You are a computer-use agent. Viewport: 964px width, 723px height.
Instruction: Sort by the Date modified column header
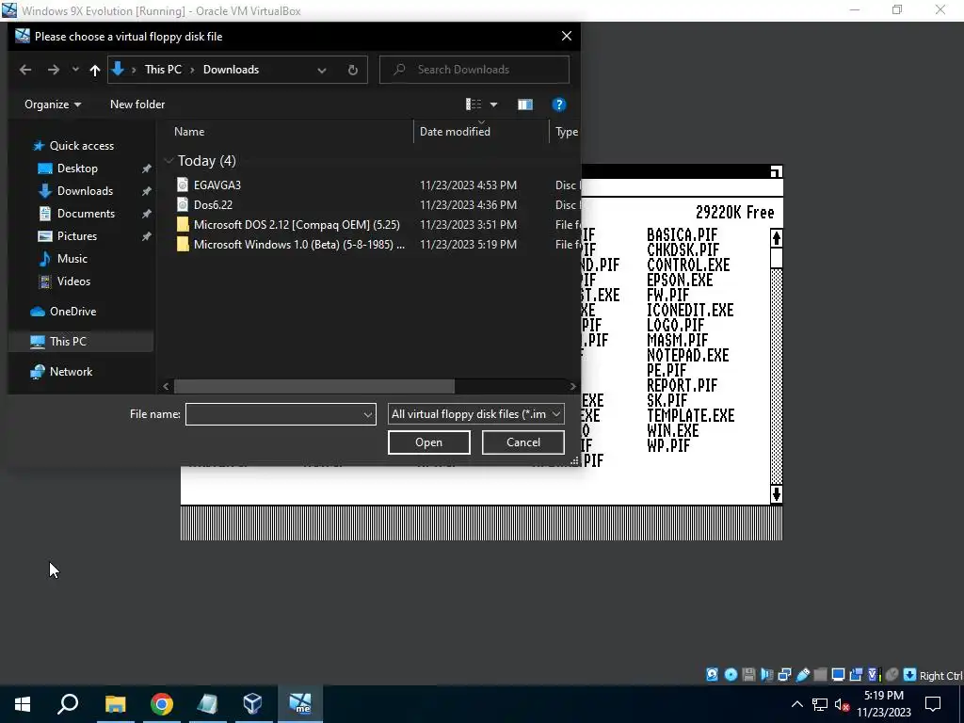[x=455, y=132]
